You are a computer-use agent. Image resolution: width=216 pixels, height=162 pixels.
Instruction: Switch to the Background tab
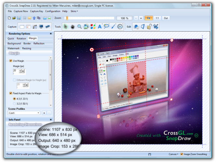click(x=14, y=44)
